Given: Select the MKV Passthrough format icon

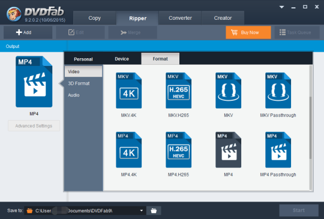Looking at the screenshot, I should 278,90.
